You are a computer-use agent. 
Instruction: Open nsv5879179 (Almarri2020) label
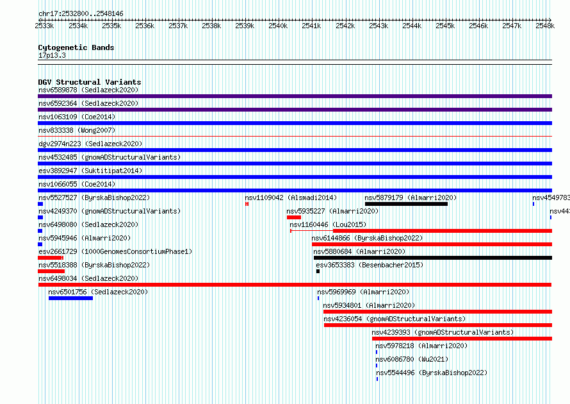pyautogui.click(x=411, y=198)
